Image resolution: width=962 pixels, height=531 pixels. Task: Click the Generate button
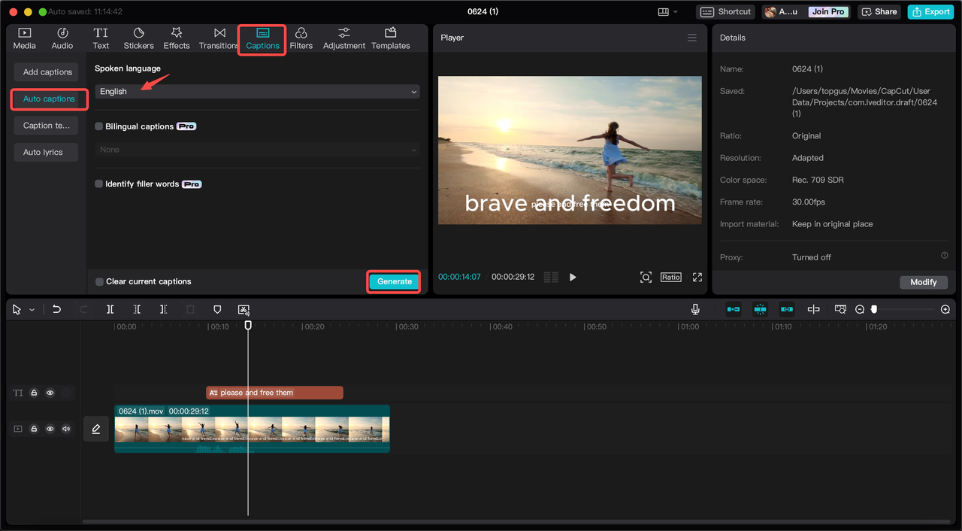click(395, 281)
